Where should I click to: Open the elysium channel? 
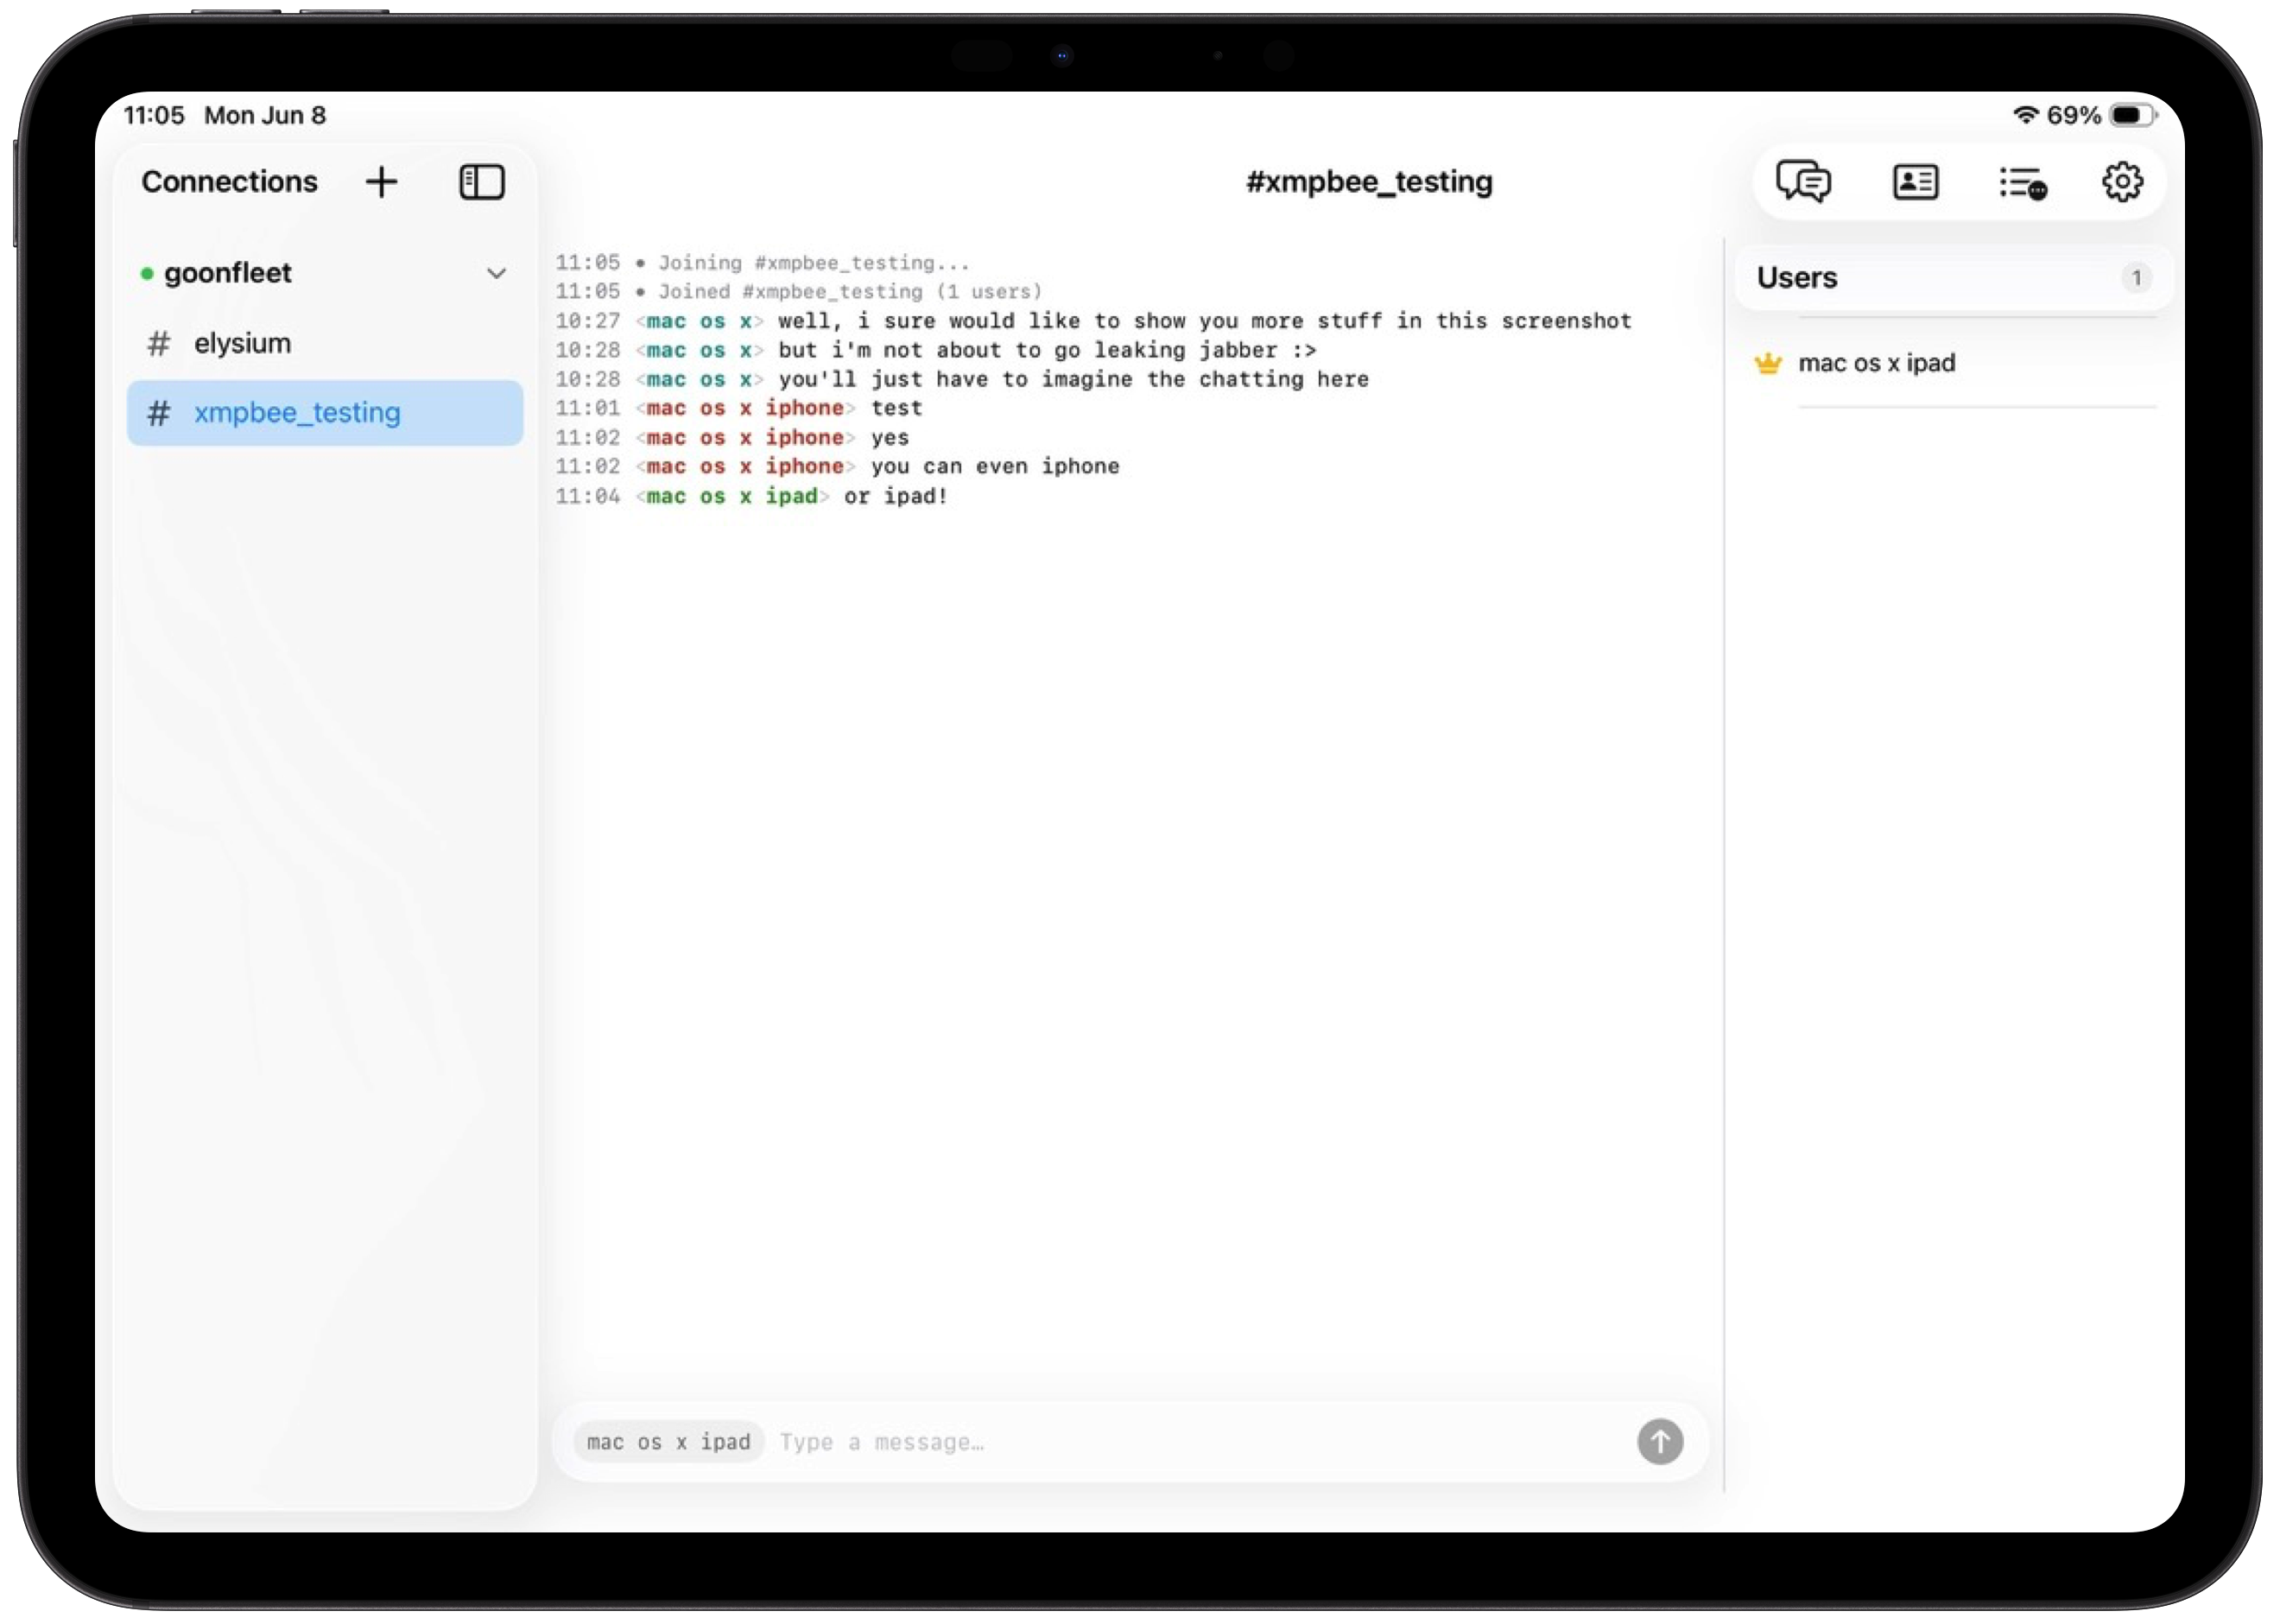tap(324, 343)
